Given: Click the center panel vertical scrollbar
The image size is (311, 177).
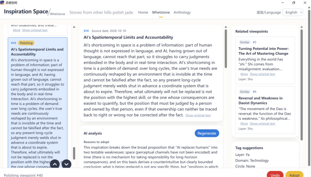Looking at the screenshot, I should [226, 49].
